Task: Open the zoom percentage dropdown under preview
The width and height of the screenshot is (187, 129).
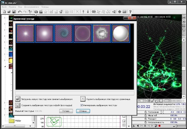Action: click(x=144, y=101)
